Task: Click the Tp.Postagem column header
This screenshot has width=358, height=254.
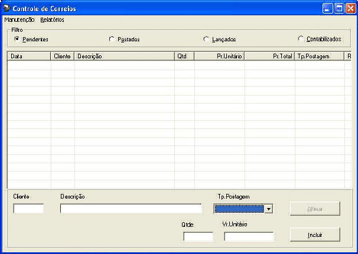Action: (x=320, y=57)
